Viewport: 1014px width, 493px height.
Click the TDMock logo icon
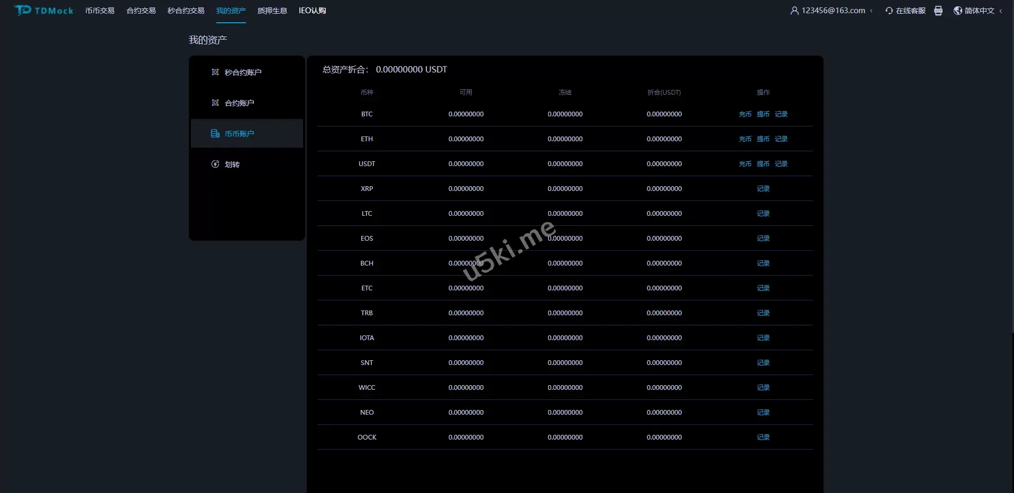[23, 11]
